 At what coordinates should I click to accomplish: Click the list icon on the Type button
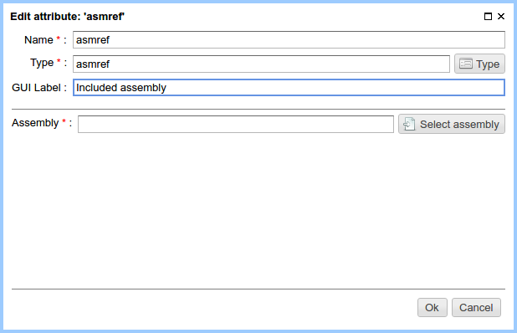[x=466, y=64]
